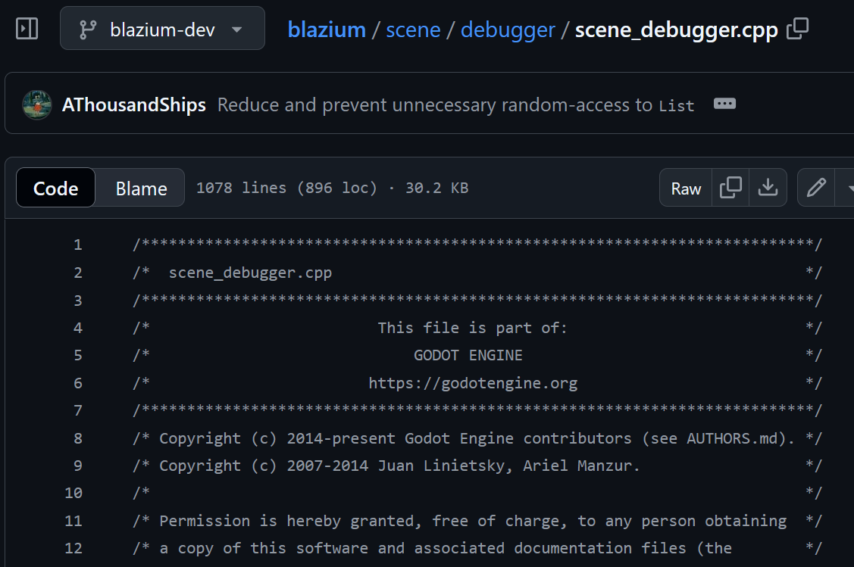The width and height of the screenshot is (854, 567).
Task: Open more edit options dropdown arrow
Action: [x=847, y=188]
